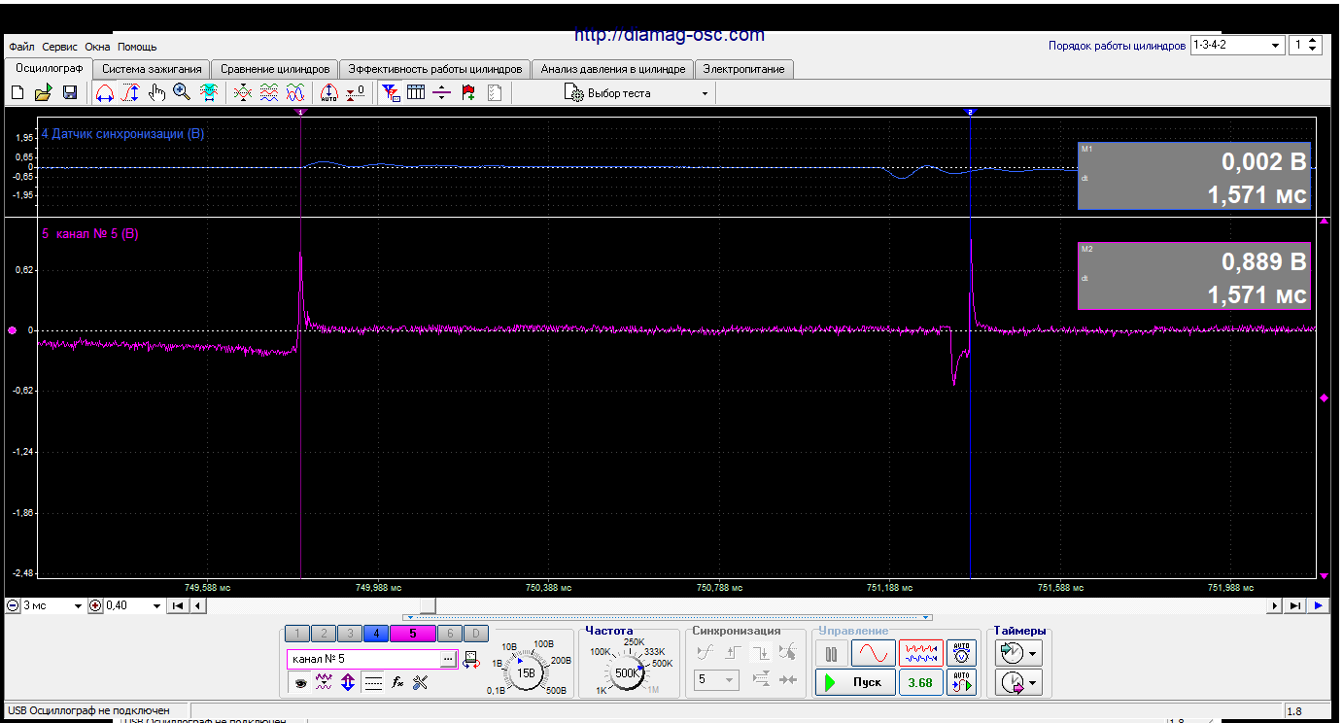Toggle magenta channel 5 button

click(413, 634)
